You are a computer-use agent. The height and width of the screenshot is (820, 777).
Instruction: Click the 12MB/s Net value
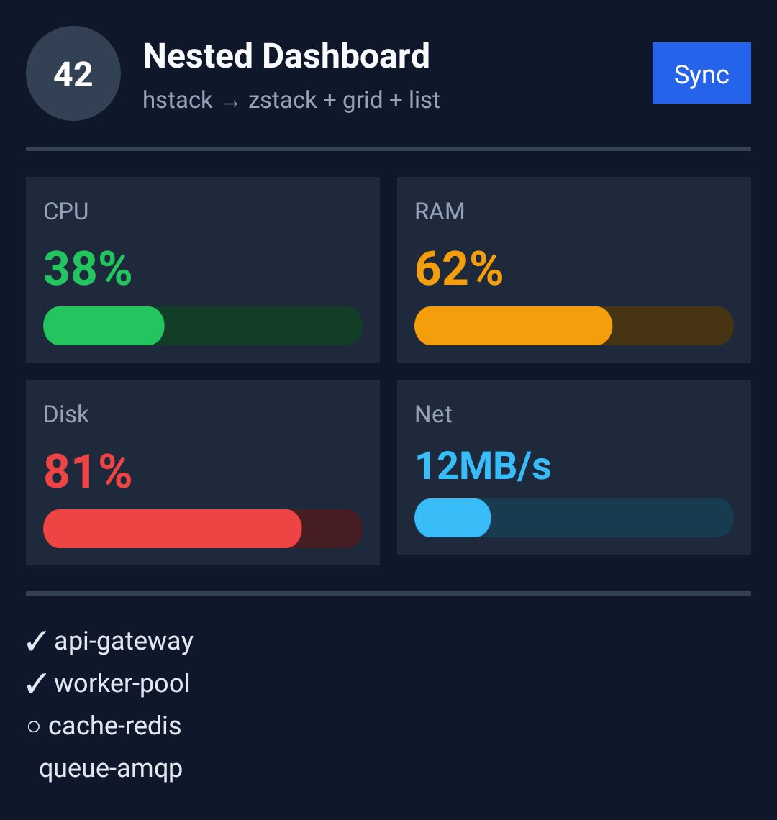point(483,466)
